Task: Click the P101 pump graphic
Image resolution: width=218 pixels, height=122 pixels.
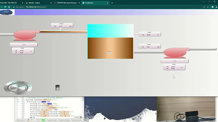Action: pyautogui.click(x=26, y=35)
